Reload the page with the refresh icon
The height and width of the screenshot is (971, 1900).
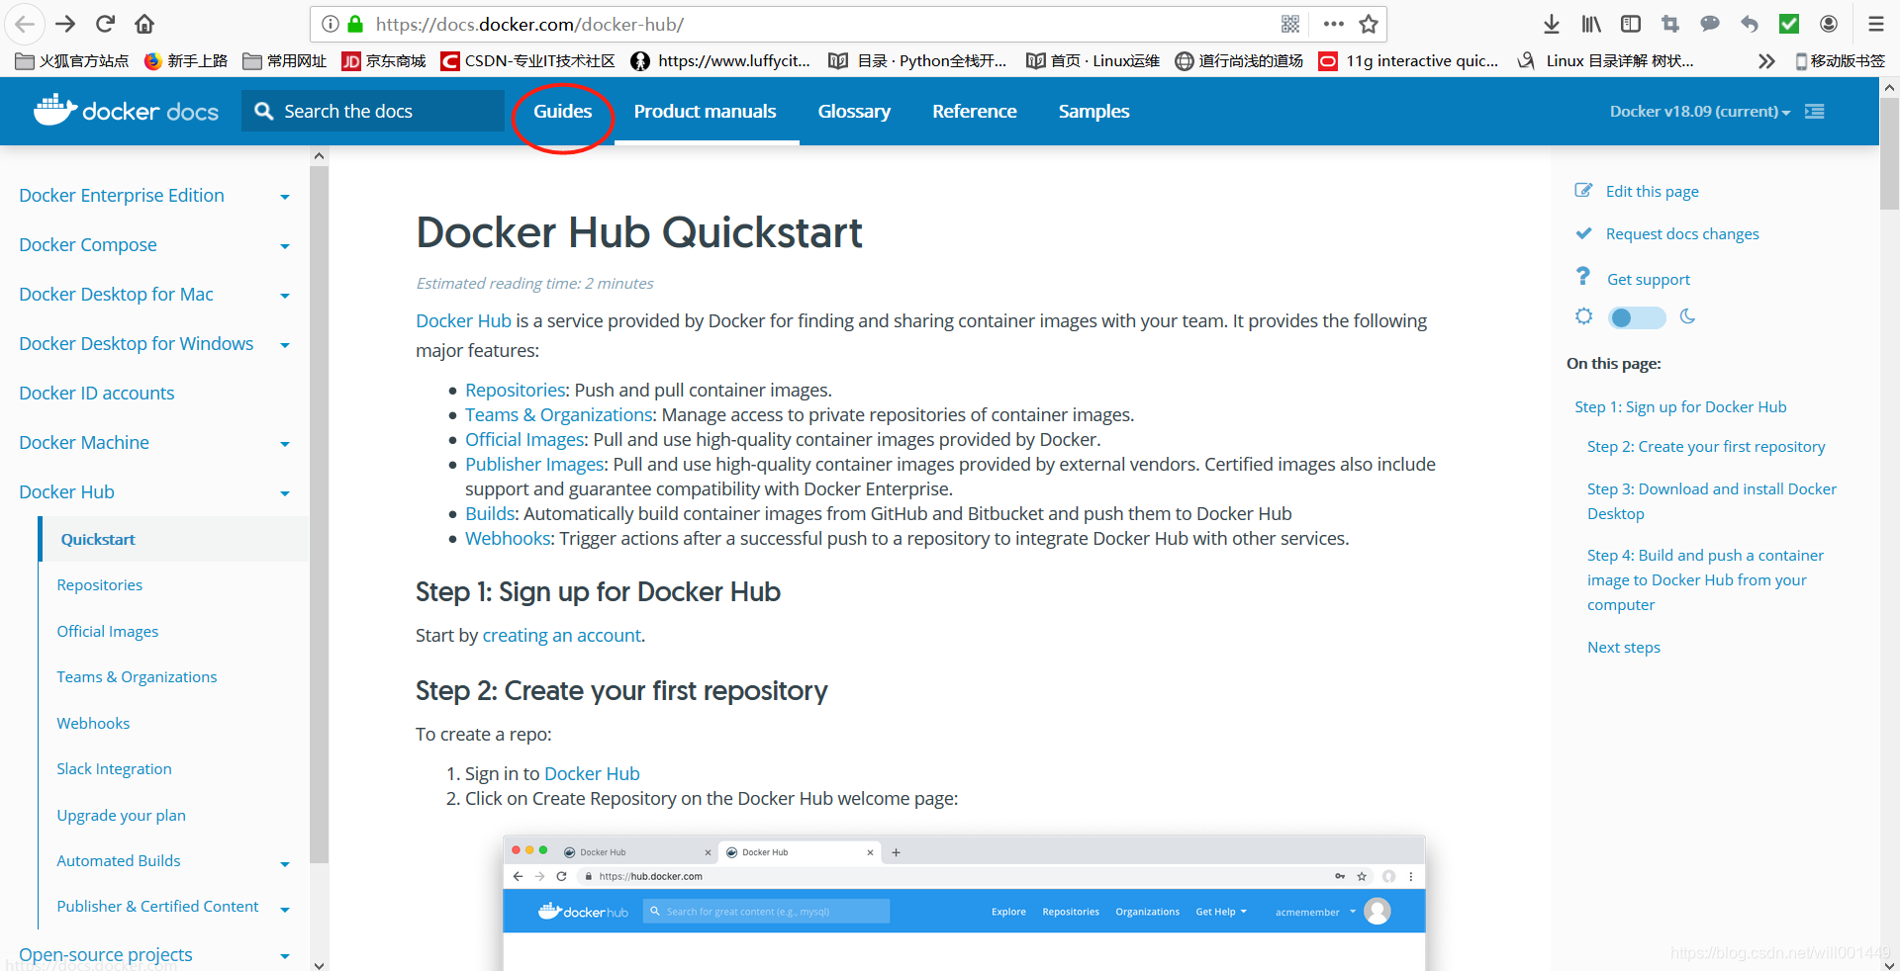click(106, 24)
